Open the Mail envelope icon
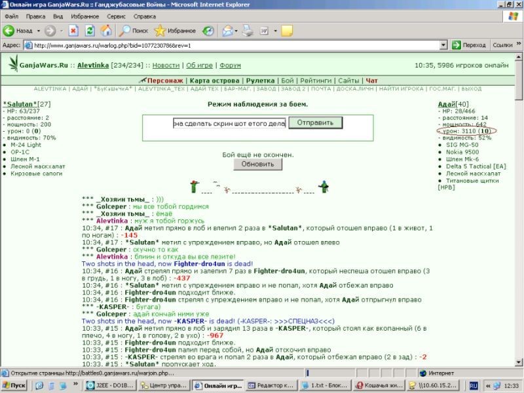 tap(227, 31)
